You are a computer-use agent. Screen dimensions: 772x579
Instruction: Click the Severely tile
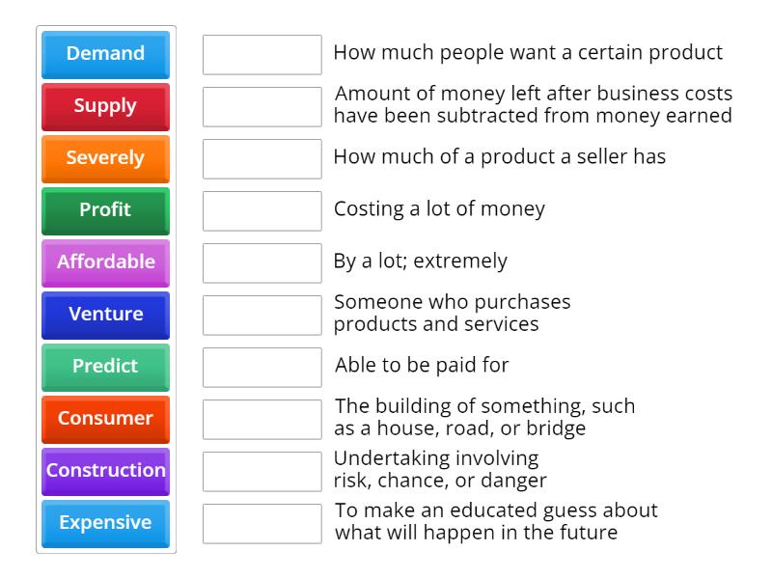(104, 158)
